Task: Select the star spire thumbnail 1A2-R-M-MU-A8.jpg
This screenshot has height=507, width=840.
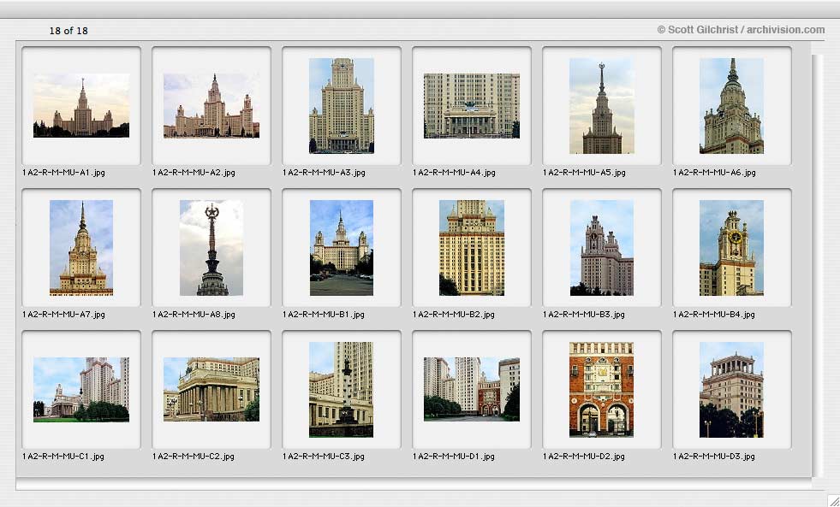Action: pos(211,248)
